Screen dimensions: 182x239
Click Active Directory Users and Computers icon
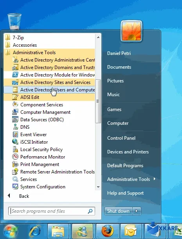click(x=15, y=90)
